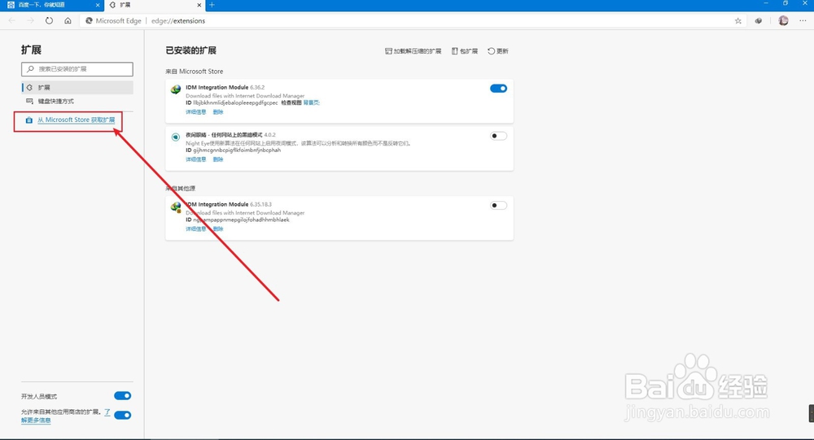814x440 pixels.
Task: Open 详细信息 for Night Eye extension
Action: point(195,159)
